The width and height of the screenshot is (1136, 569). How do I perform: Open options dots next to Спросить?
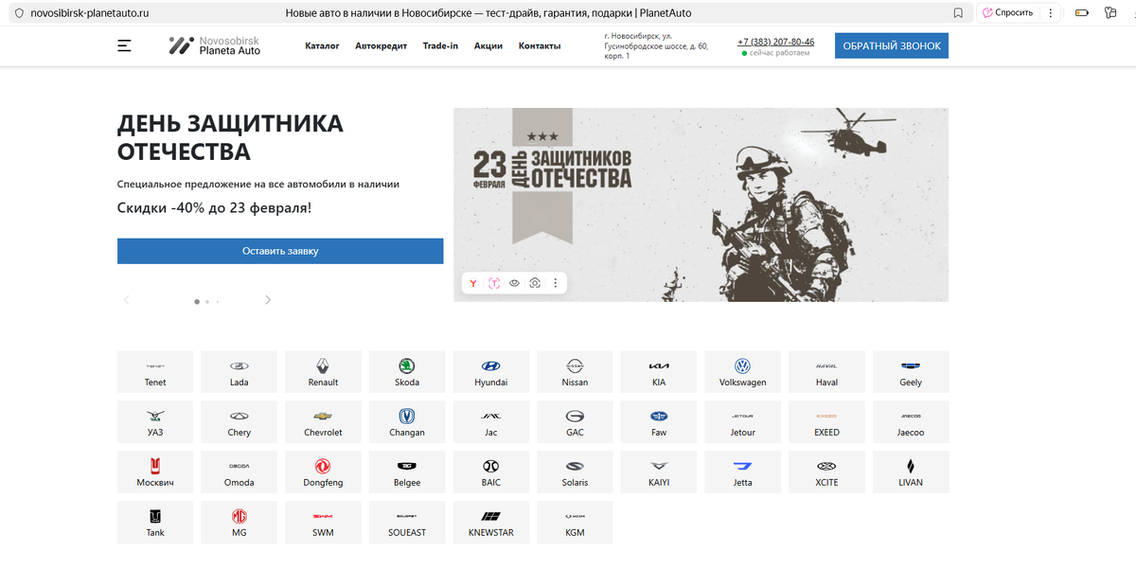(1051, 13)
